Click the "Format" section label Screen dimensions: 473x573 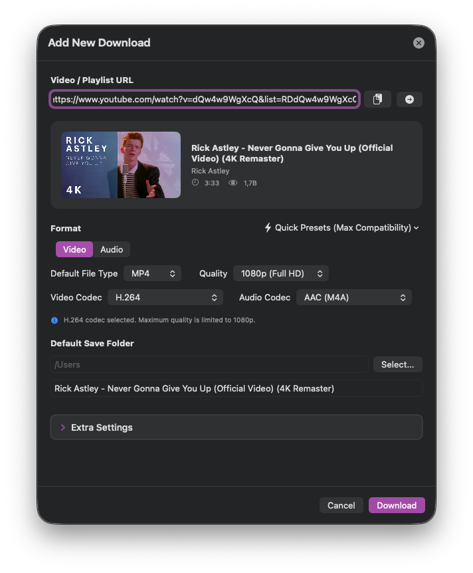(x=66, y=229)
